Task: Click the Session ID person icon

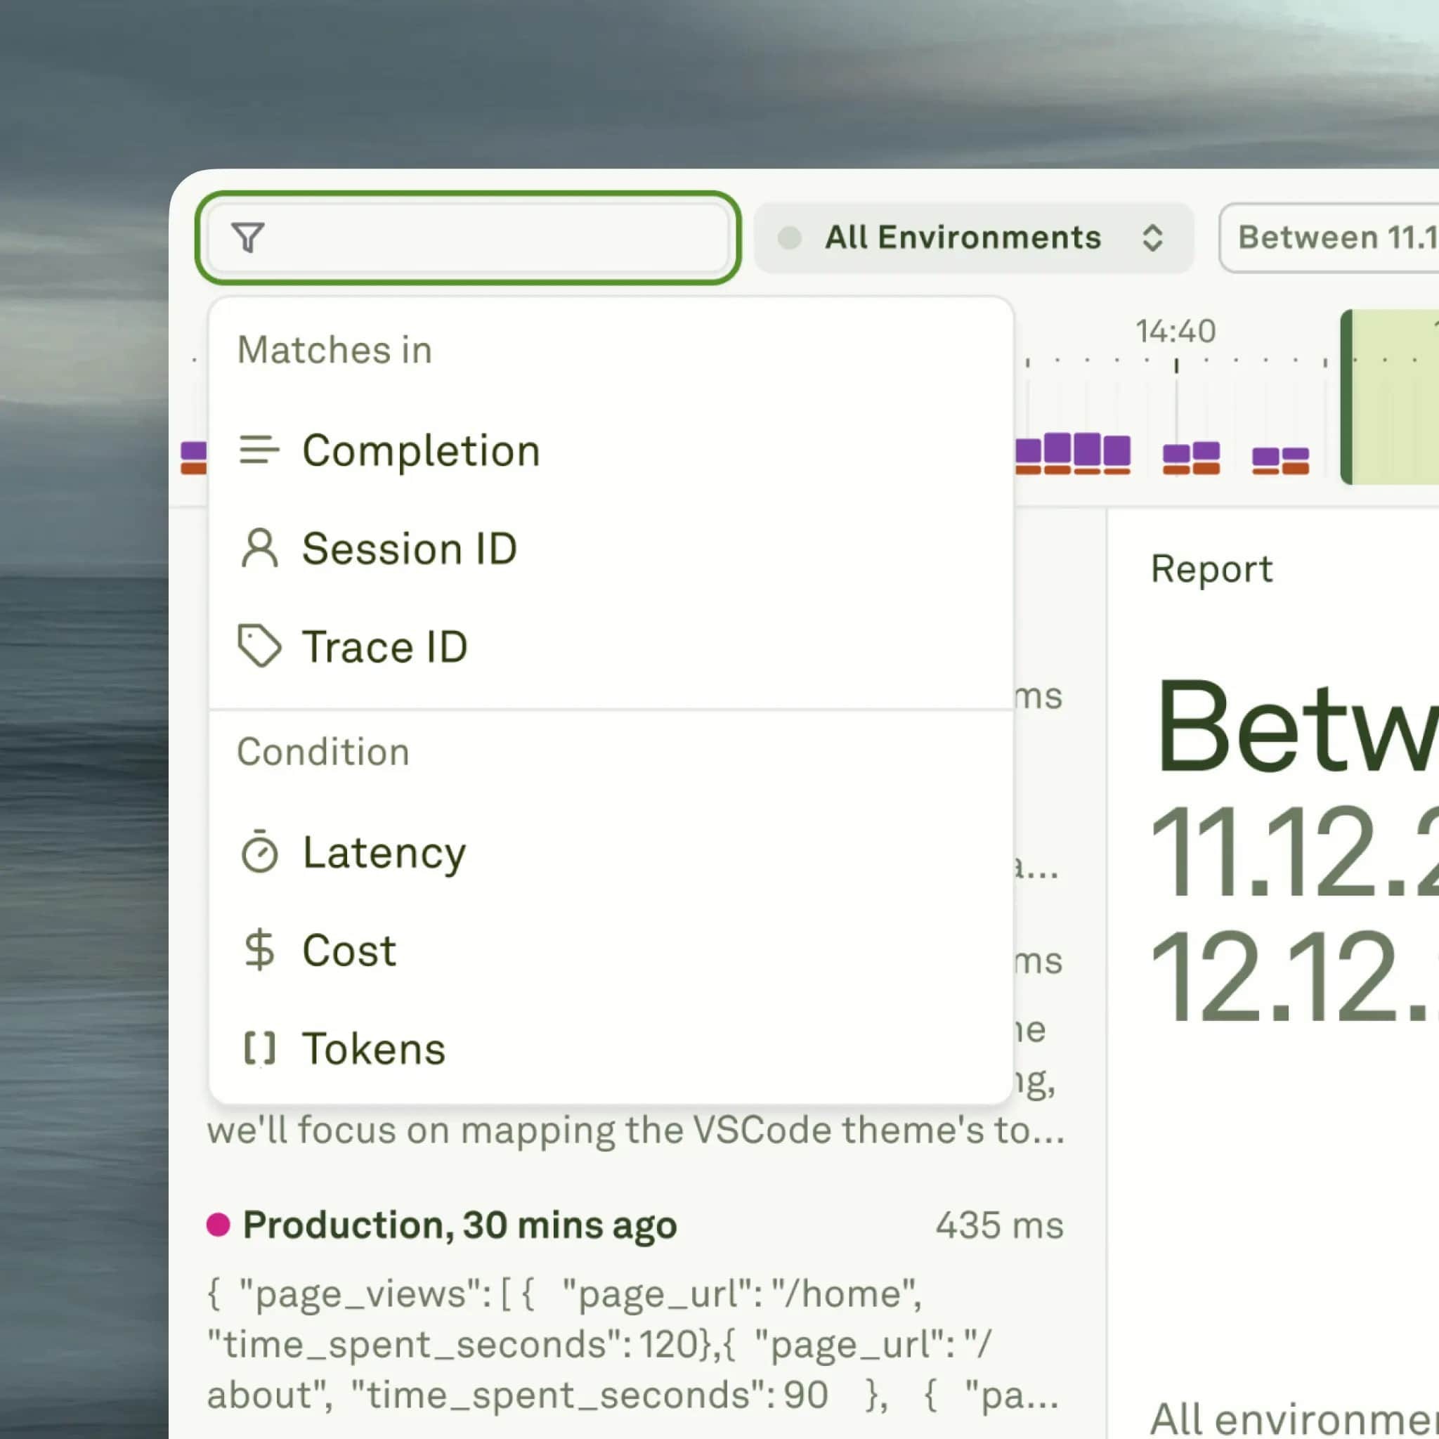Action: [259, 549]
